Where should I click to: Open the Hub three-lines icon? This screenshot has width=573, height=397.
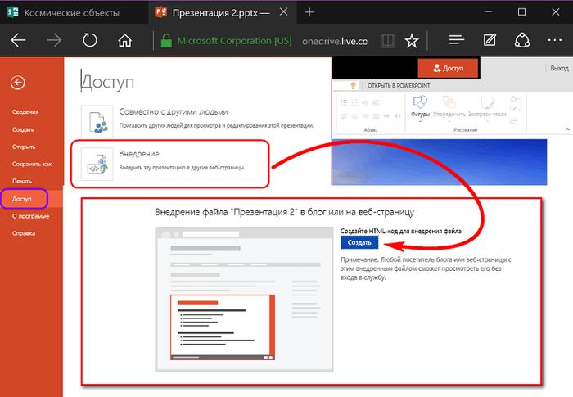tap(457, 40)
